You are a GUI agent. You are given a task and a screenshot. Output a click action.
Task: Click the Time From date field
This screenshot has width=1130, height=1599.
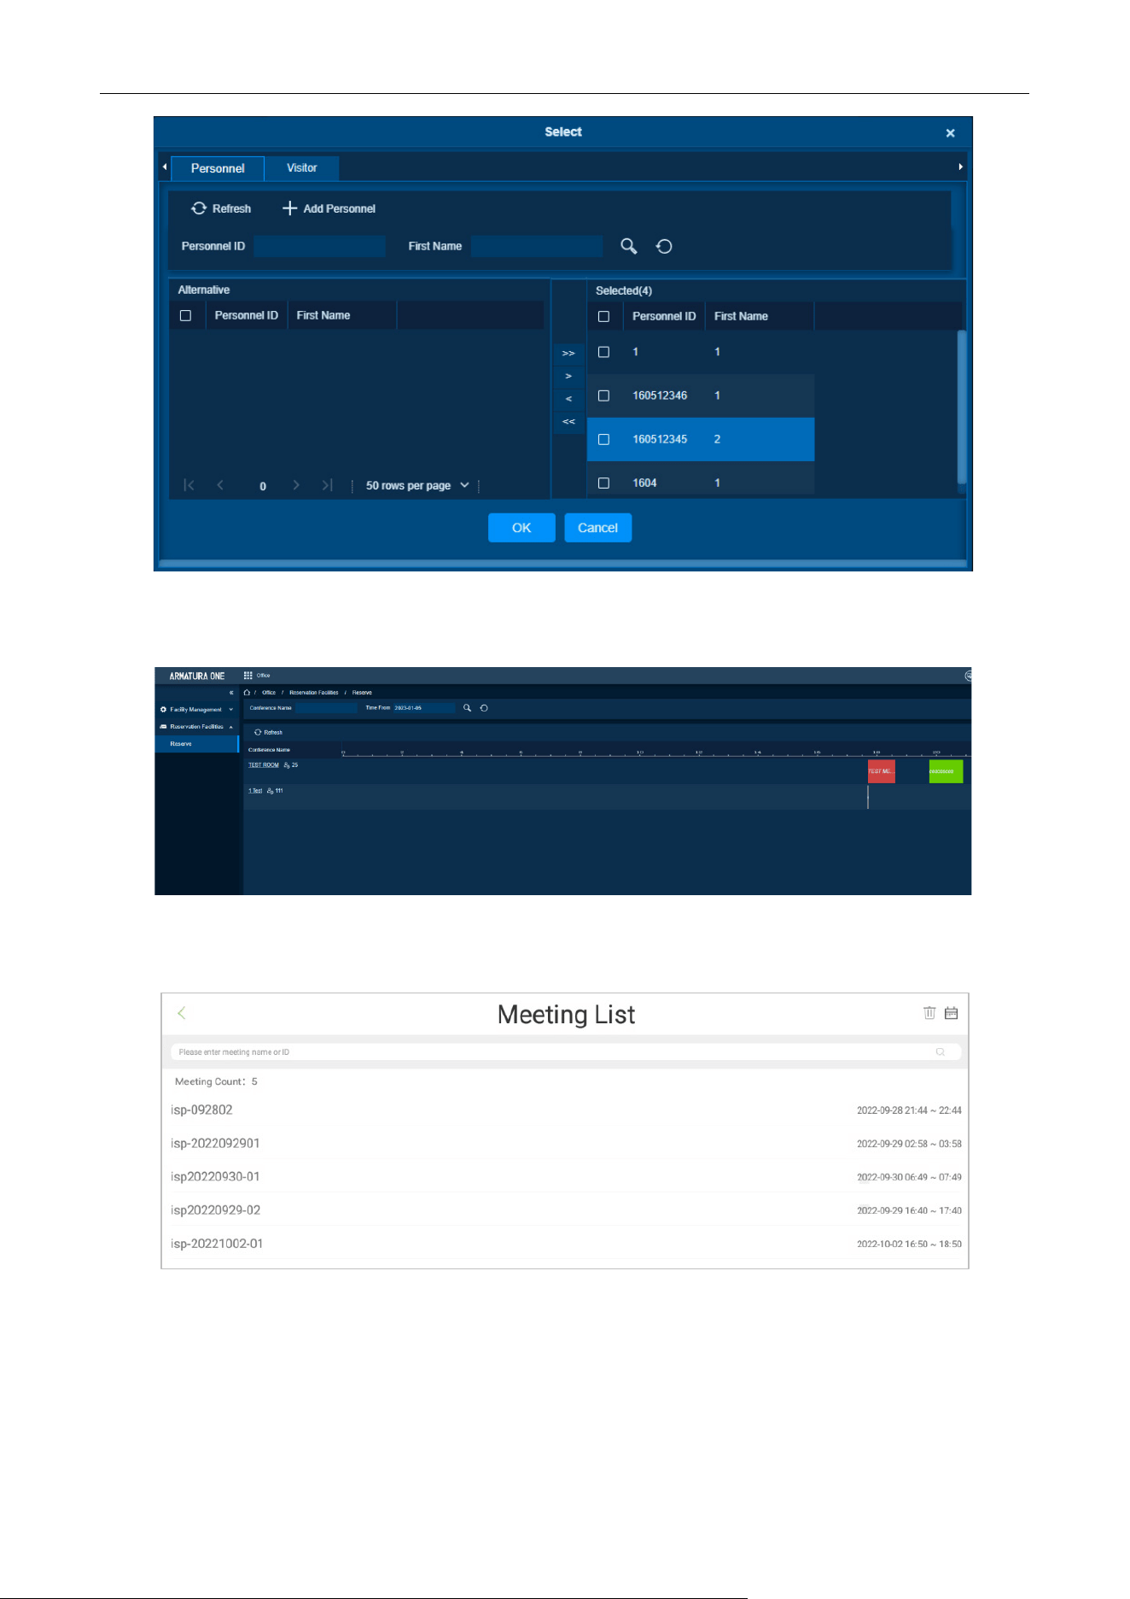(423, 708)
